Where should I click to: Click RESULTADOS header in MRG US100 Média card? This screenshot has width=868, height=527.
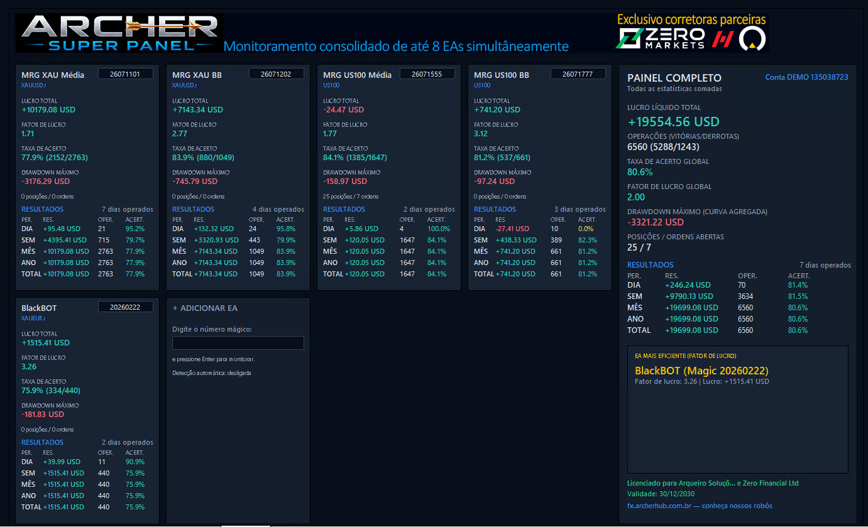pyautogui.click(x=344, y=209)
